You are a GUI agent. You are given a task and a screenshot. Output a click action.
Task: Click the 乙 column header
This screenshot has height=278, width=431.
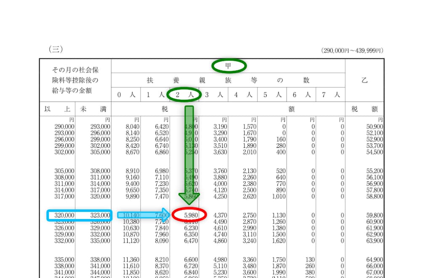[x=364, y=80]
